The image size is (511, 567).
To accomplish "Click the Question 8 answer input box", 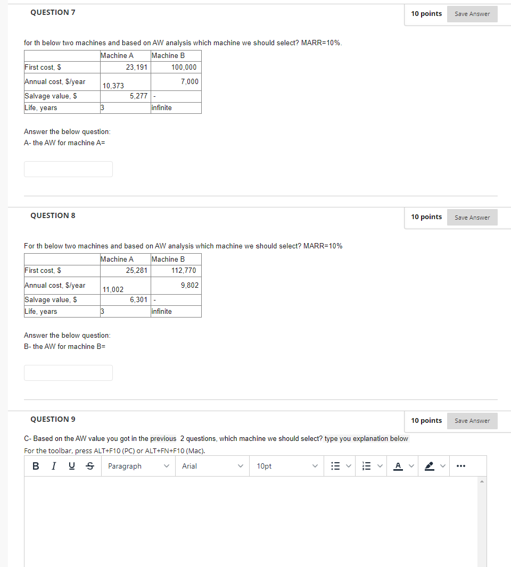I will pyautogui.click(x=68, y=373).
